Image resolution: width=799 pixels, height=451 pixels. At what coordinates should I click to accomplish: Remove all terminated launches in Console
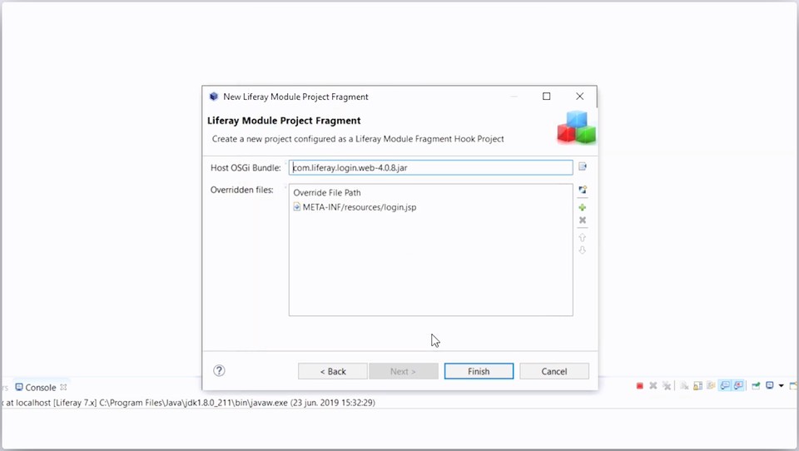(667, 386)
